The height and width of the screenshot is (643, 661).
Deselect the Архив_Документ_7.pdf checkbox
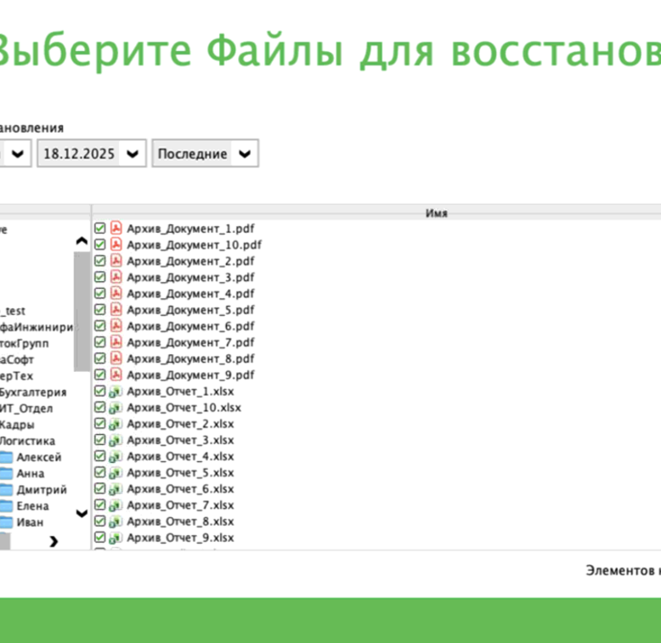[99, 342]
